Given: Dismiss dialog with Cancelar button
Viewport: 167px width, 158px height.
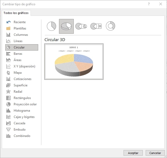Looking at the screenshot, I should [155, 153].
